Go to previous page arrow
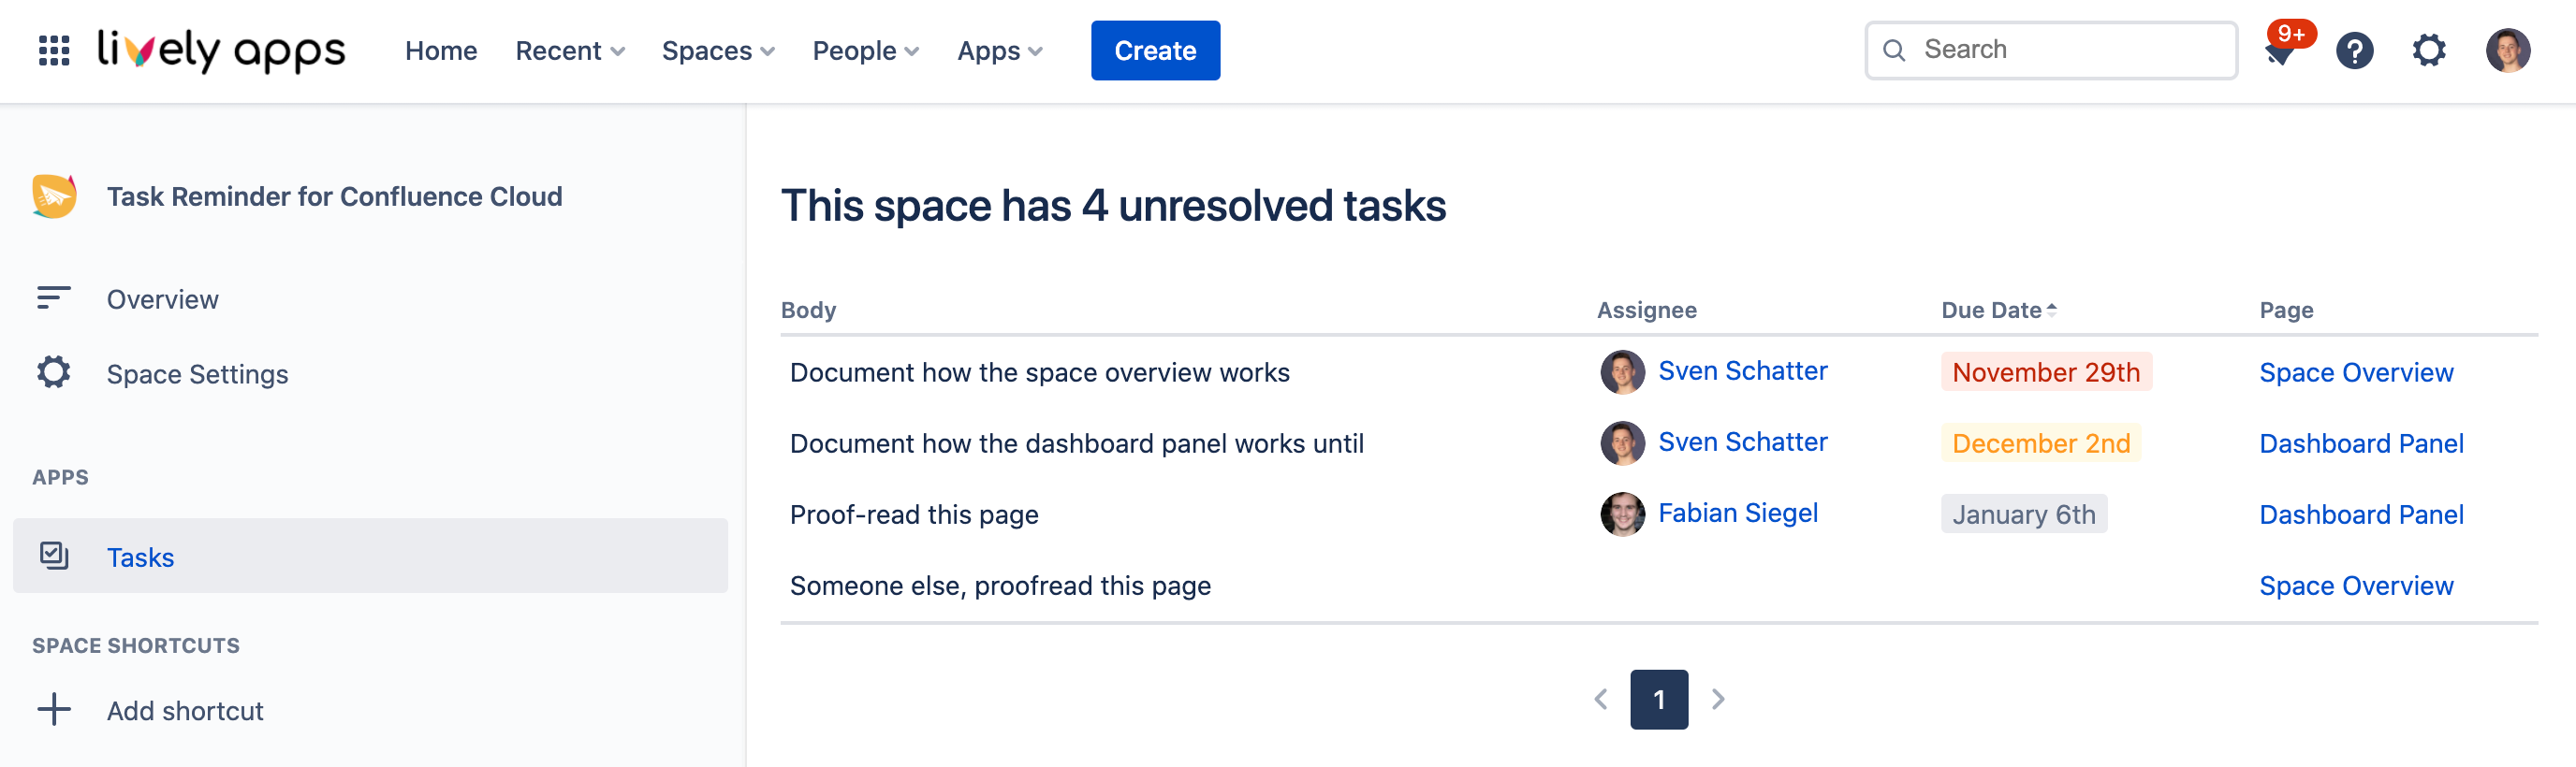The height and width of the screenshot is (767, 2576). tap(1600, 699)
